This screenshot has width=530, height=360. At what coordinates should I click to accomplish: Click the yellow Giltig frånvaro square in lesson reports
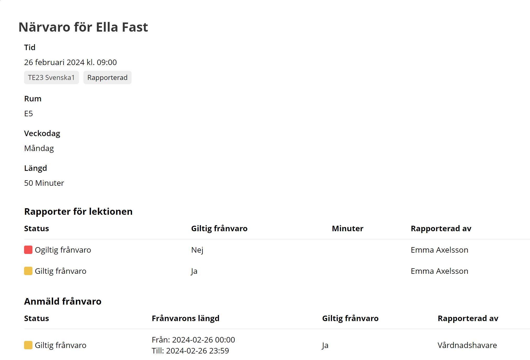pos(28,271)
